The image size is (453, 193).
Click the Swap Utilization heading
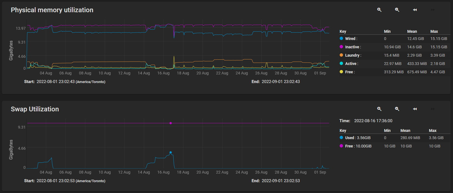click(x=35, y=109)
